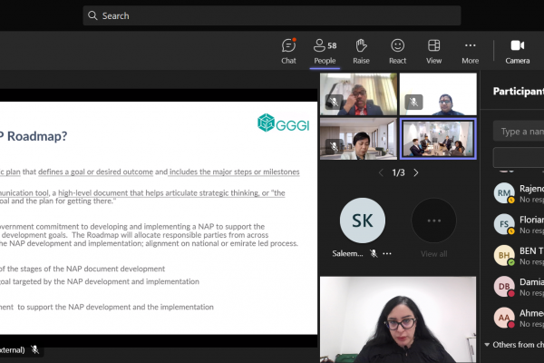Open the meeting Chat panel
Image resolution: width=544 pixels, height=363 pixels.
point(288,51)
